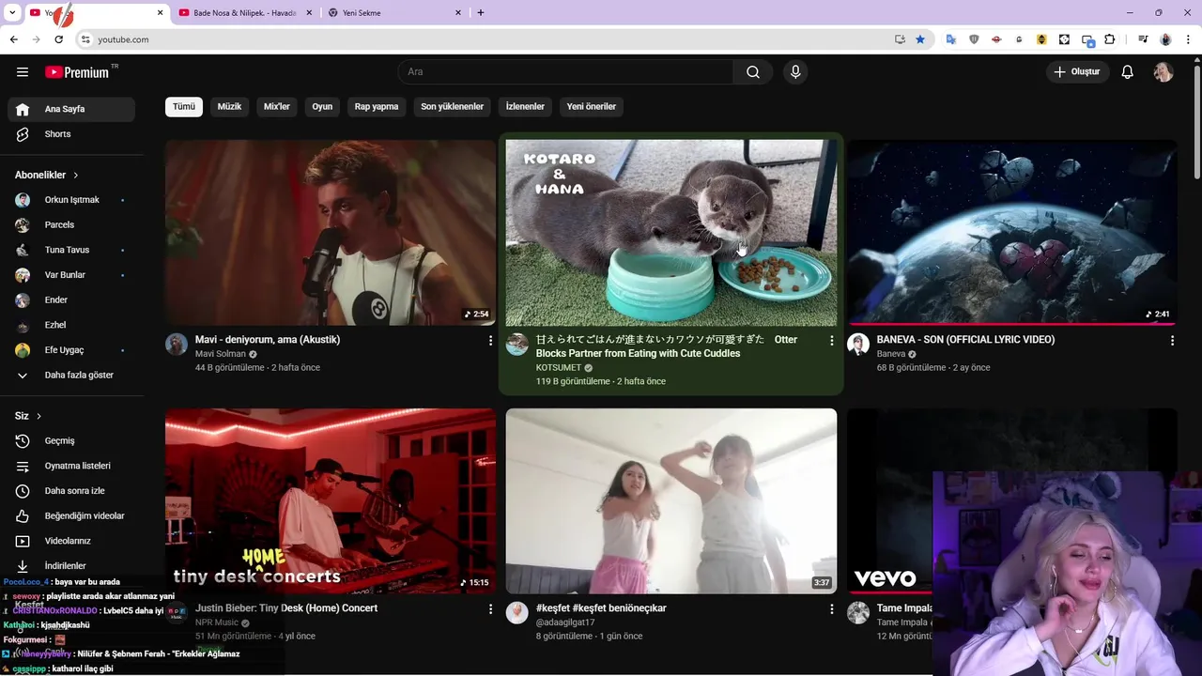Open Mavi Solman channel avatar
The image size is (1202, 676).
(x=177, y=345)
